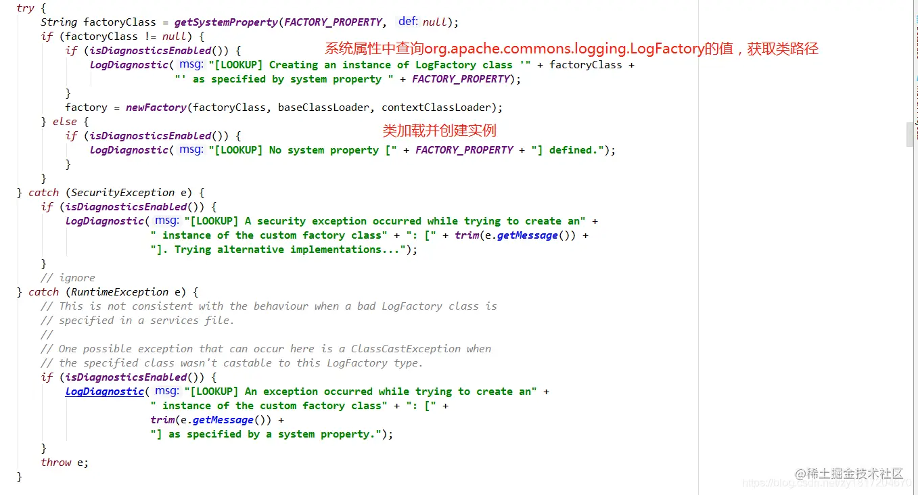Click the '] defined.' string literal
918x495 pixels.
pyautogui.click(x=567, y=150)
